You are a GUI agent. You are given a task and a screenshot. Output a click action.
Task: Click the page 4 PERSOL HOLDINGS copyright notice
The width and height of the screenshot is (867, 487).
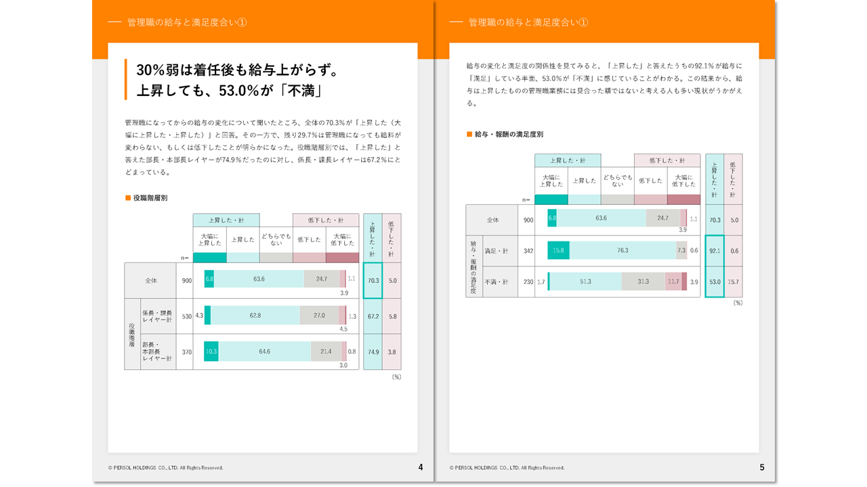point(165,468)
